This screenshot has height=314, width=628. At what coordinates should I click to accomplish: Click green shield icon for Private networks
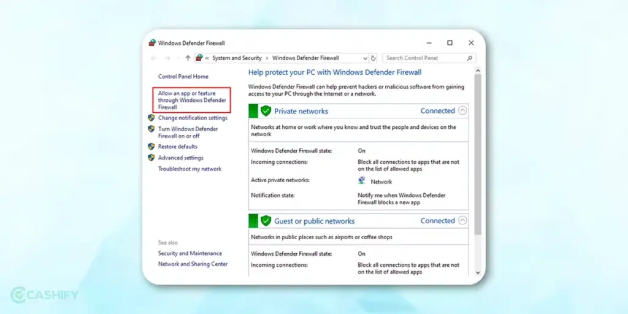[266, 111]
